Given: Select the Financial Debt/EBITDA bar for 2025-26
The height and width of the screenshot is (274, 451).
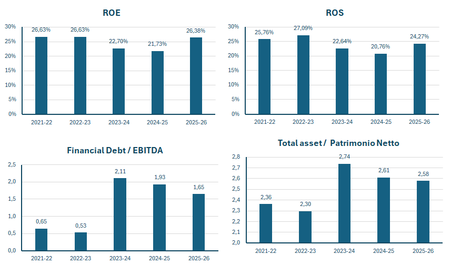Looking at the screenshot, I should 198,222.
